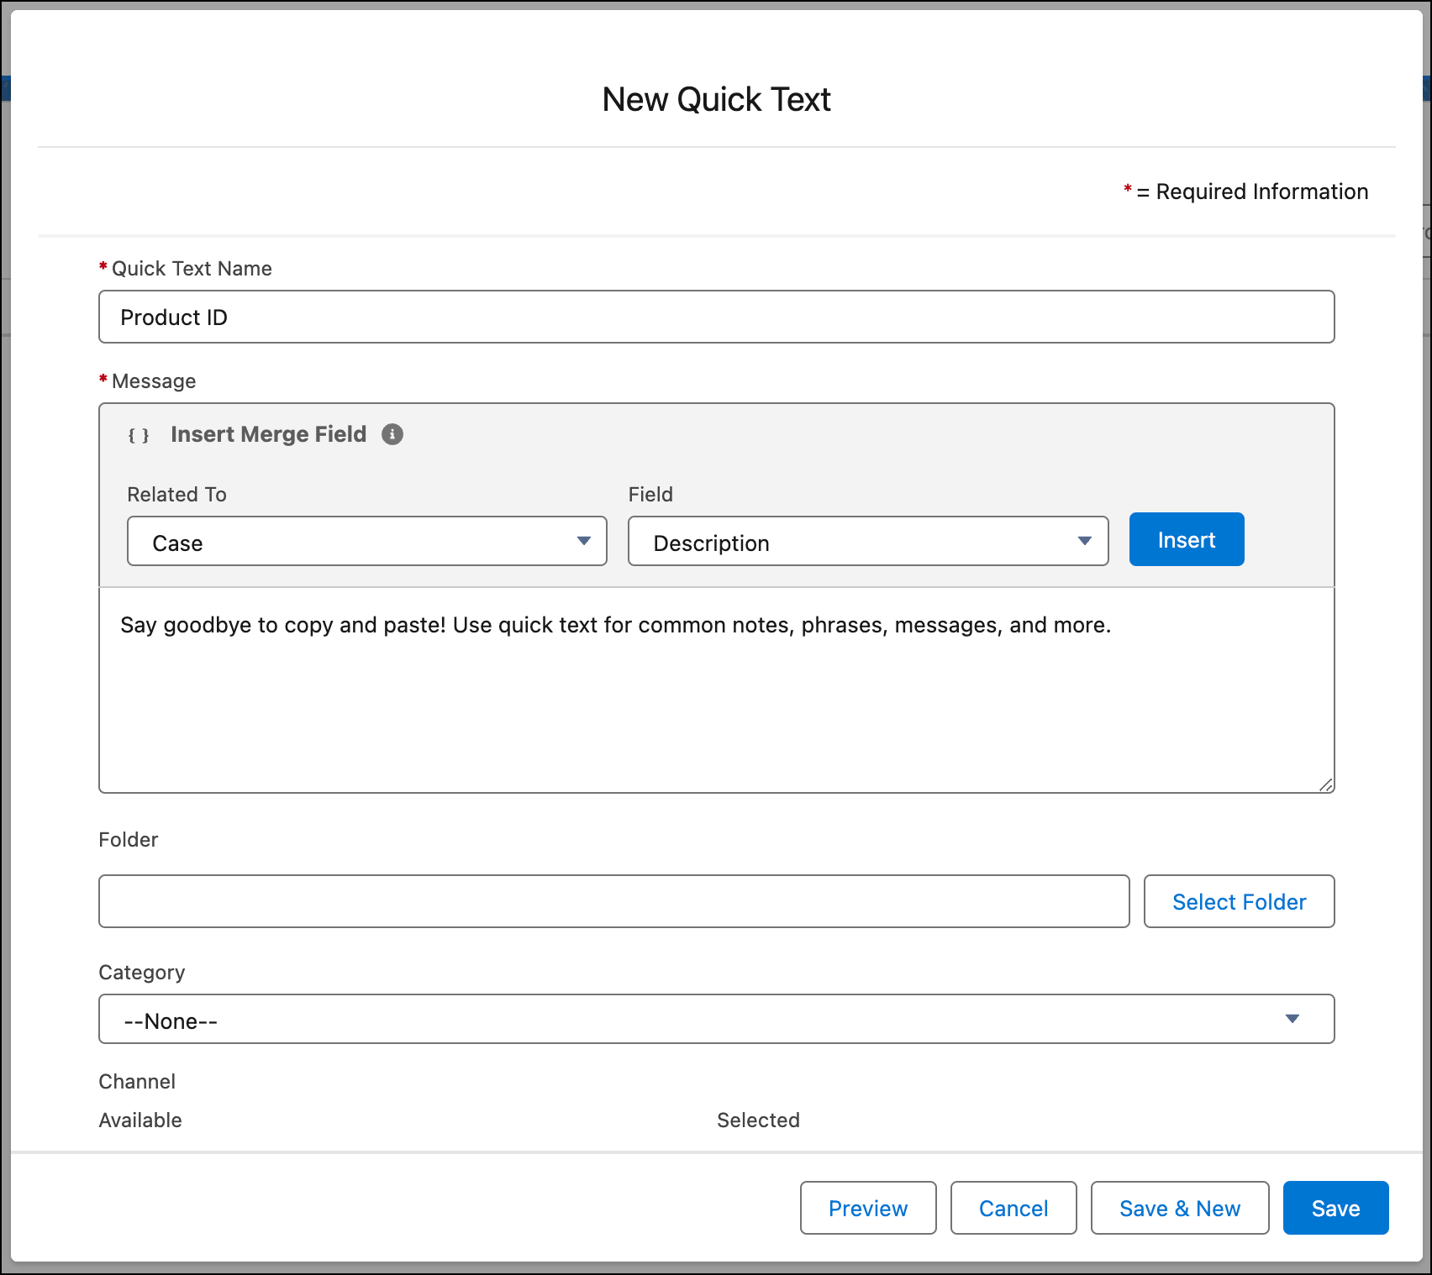Click the blue Insert button
Image resolution: width=1432 pixels, height=1275 pixels.
(1187, 539)
